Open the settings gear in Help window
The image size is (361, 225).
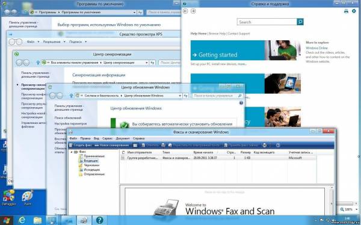(354, 11)
